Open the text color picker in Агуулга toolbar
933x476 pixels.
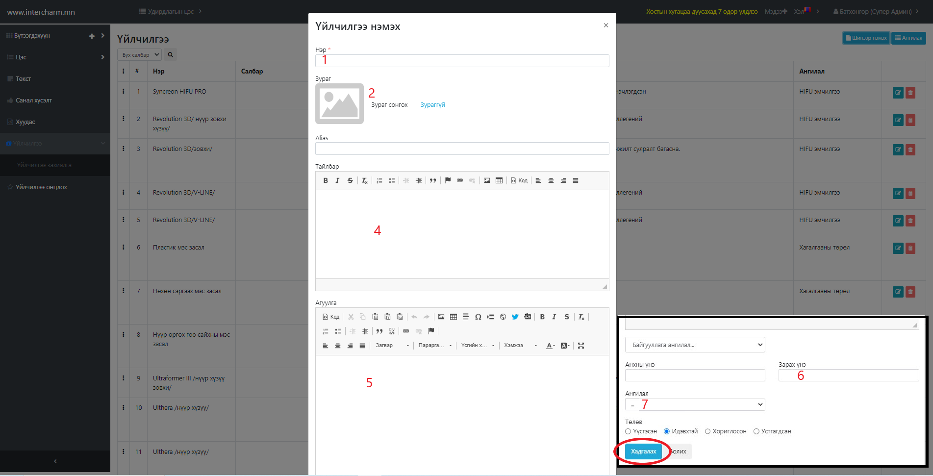(550, 346)
